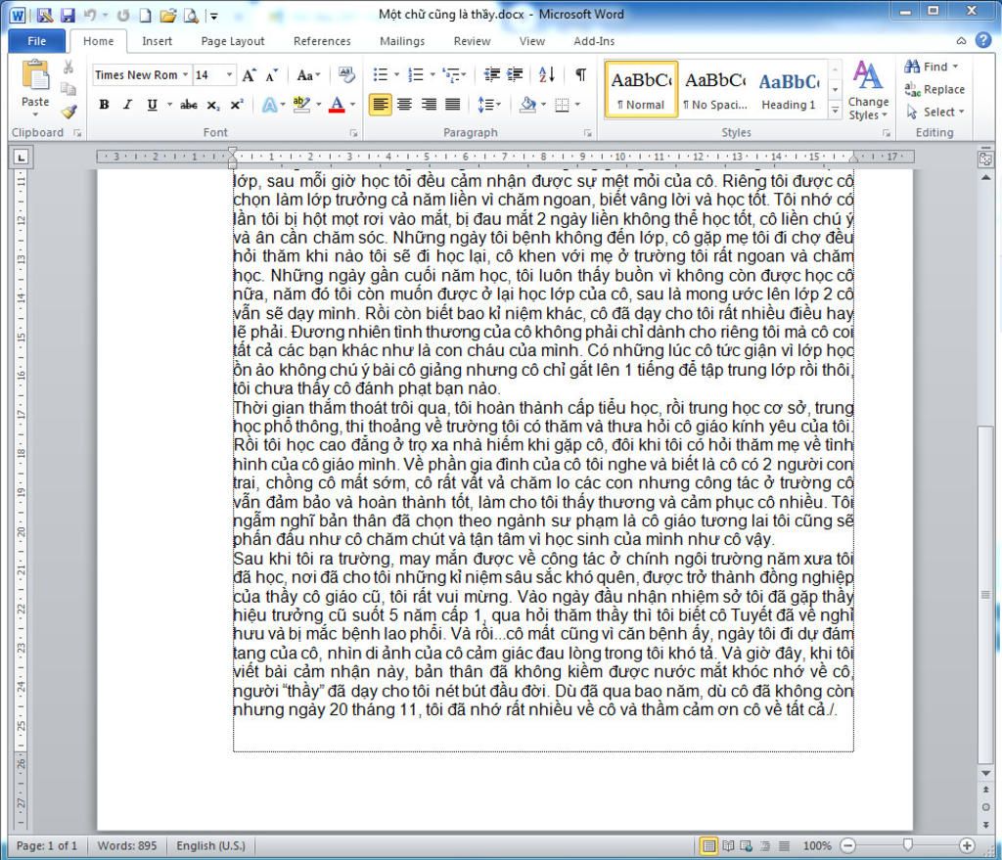Apply the No Spacing style
The width and height of the screenshot is (1002, 860).
pyautogui.click(x=715, y=89)
